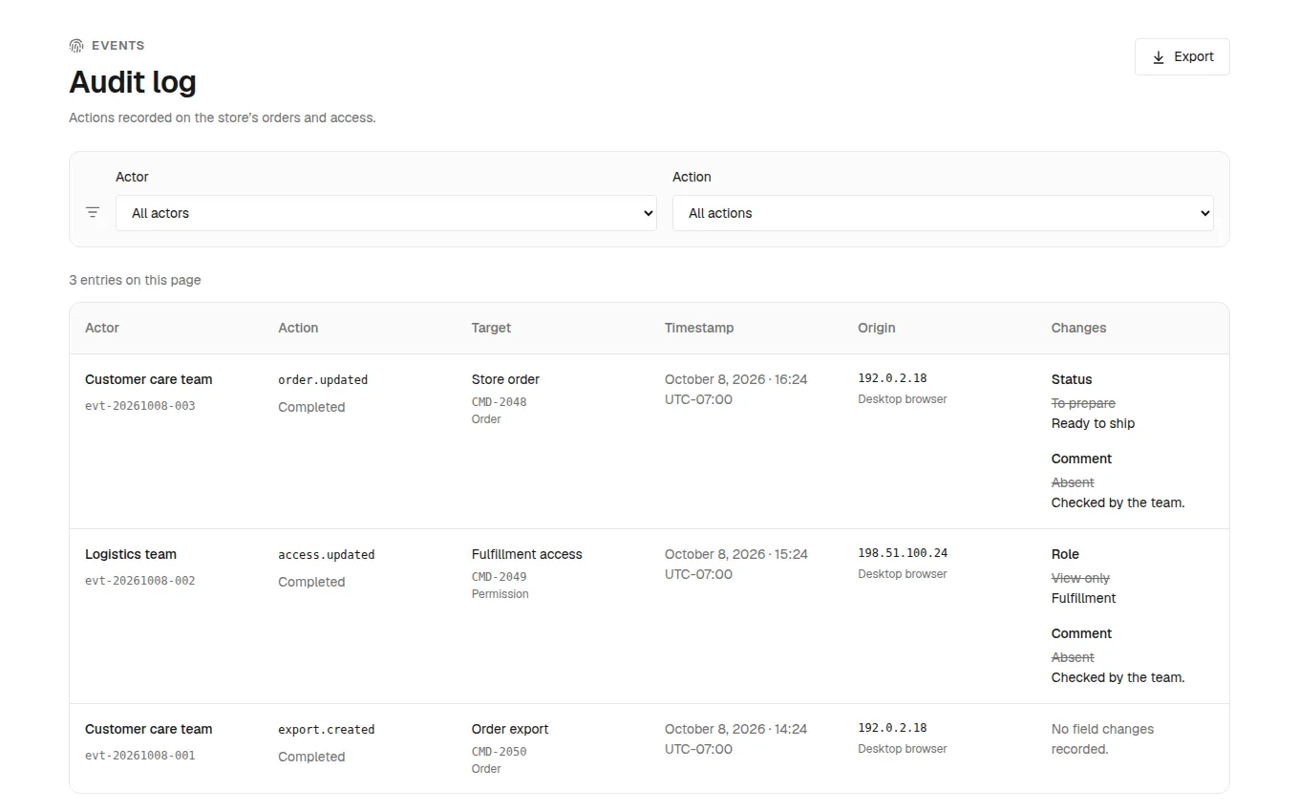Select reference CMD-2050
1299x812 pixels.
[x=499, y=752]
